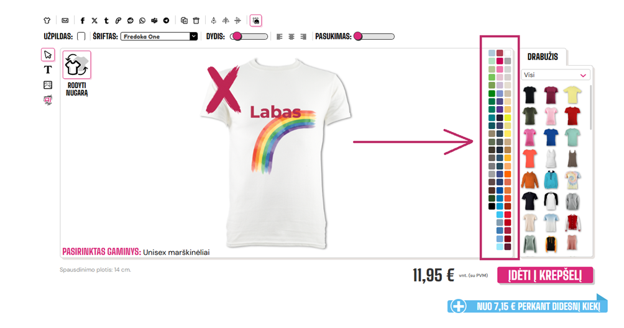Select the Text tool in left sidebar
The image size is (624, 328).
48,69
